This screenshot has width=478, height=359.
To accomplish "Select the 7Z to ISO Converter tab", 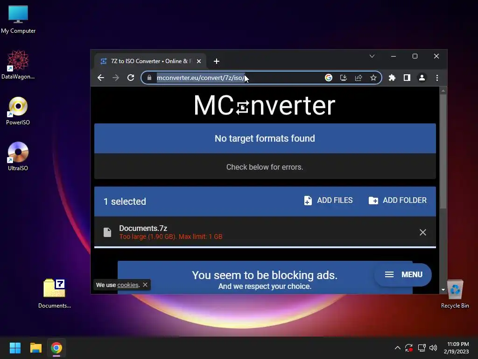I will pos(150,61).
